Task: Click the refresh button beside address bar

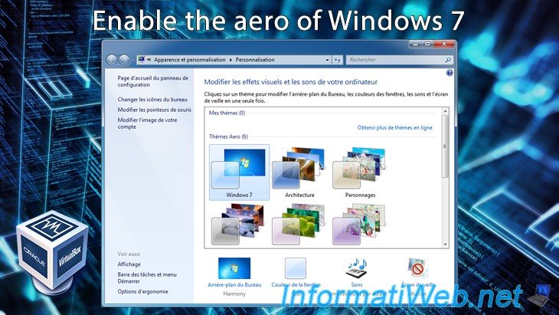Action: coord(337,60)
